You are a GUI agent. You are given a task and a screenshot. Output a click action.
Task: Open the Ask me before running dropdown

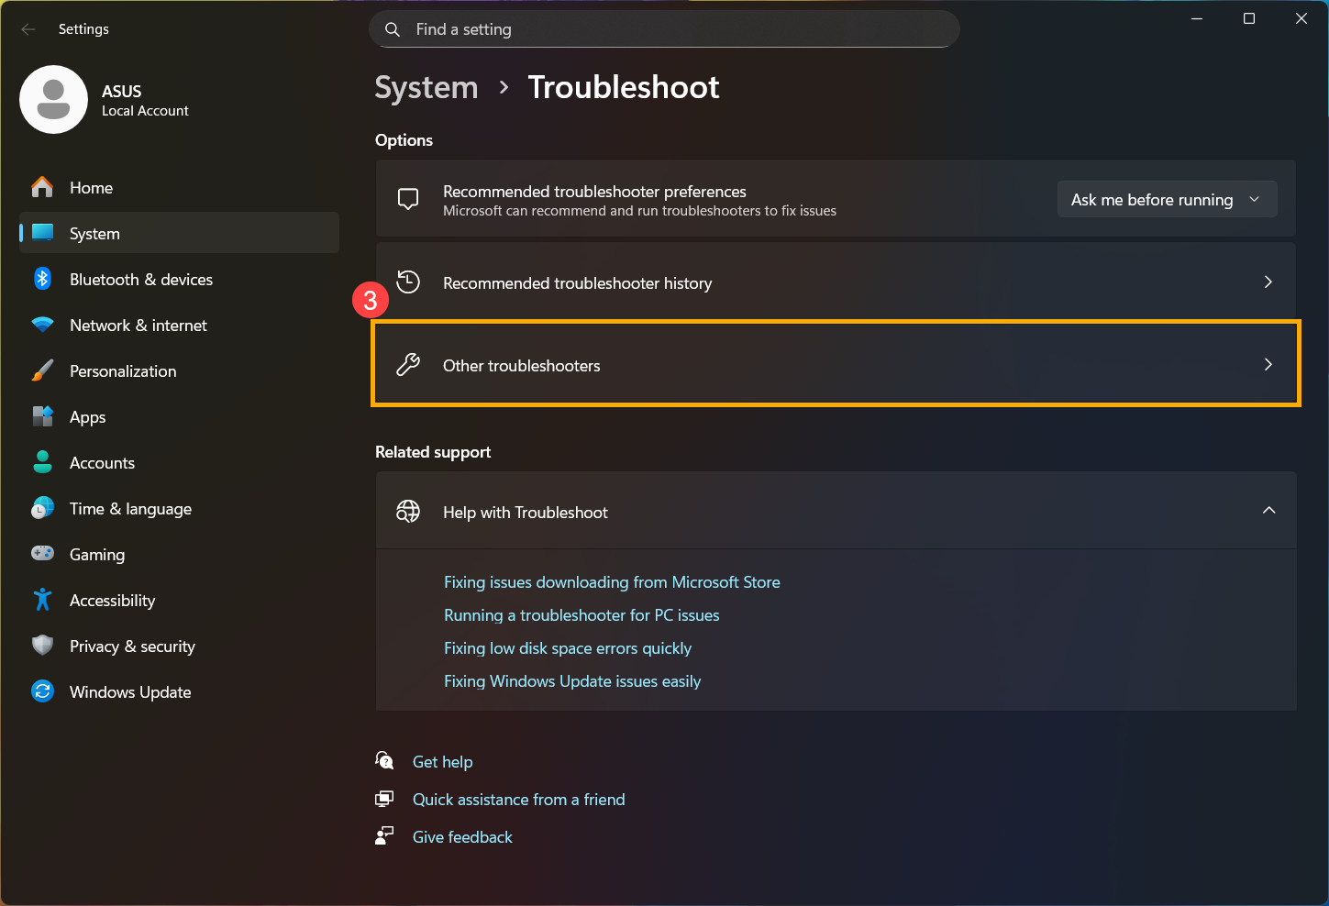coord(1167,199)
